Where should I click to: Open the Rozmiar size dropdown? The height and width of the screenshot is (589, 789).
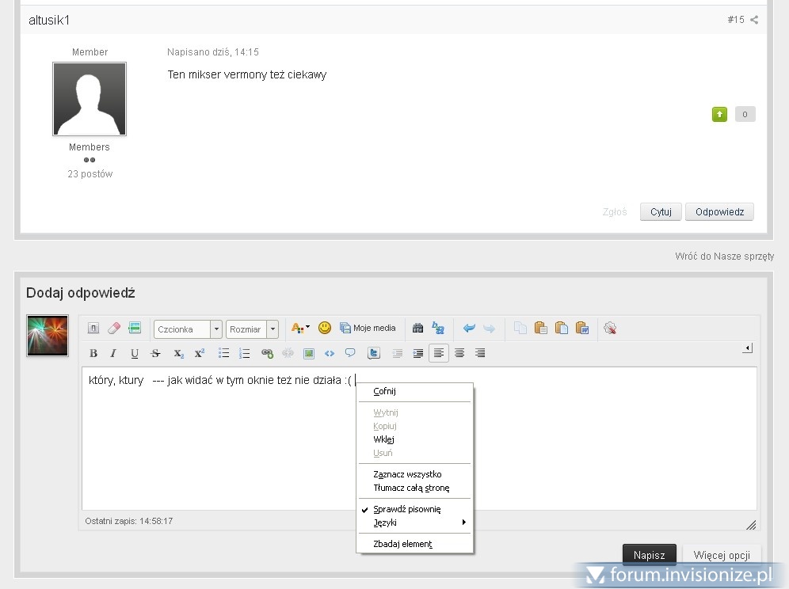coord(252,329)
